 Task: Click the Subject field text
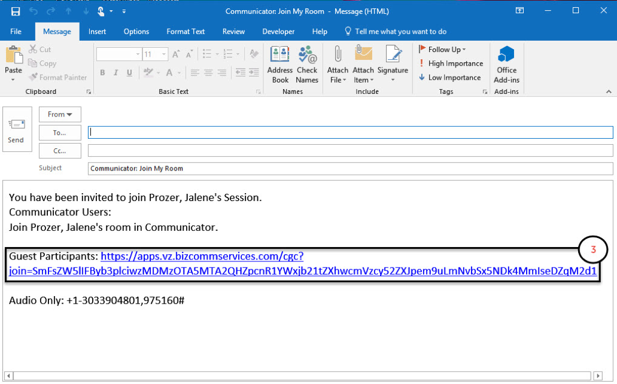[136, 169]
